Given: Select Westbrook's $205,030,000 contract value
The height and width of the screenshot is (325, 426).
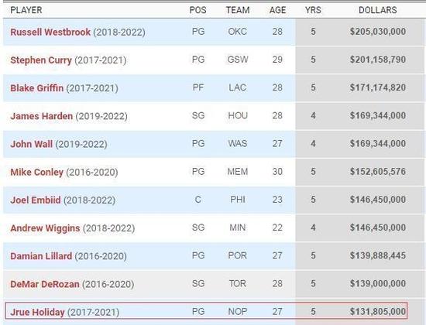Looking at the screenshot, I should (378, 32).
